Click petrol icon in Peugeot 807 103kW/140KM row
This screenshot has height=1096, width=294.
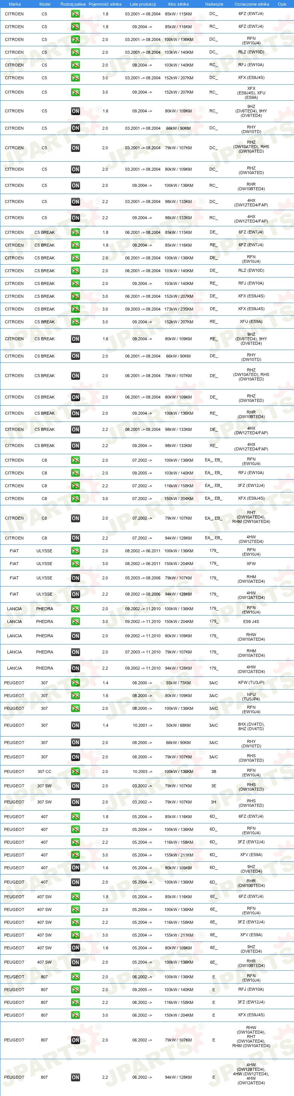[x=75, y=990]
